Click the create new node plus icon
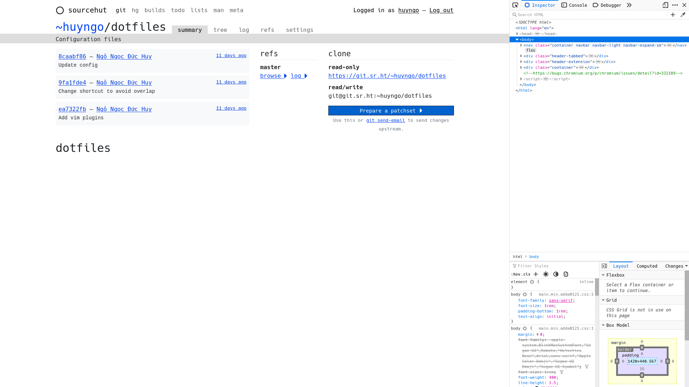 coord(673,15)
